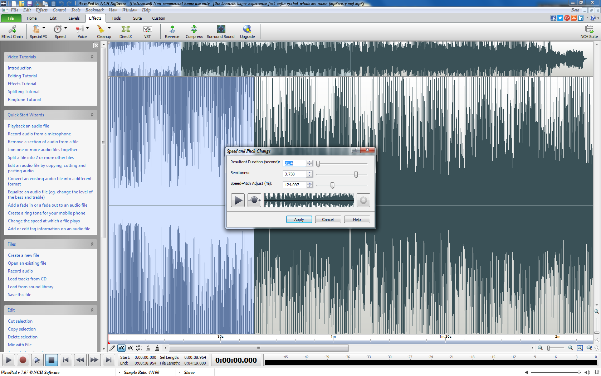Click the Stop transport button

coord(52,360)
